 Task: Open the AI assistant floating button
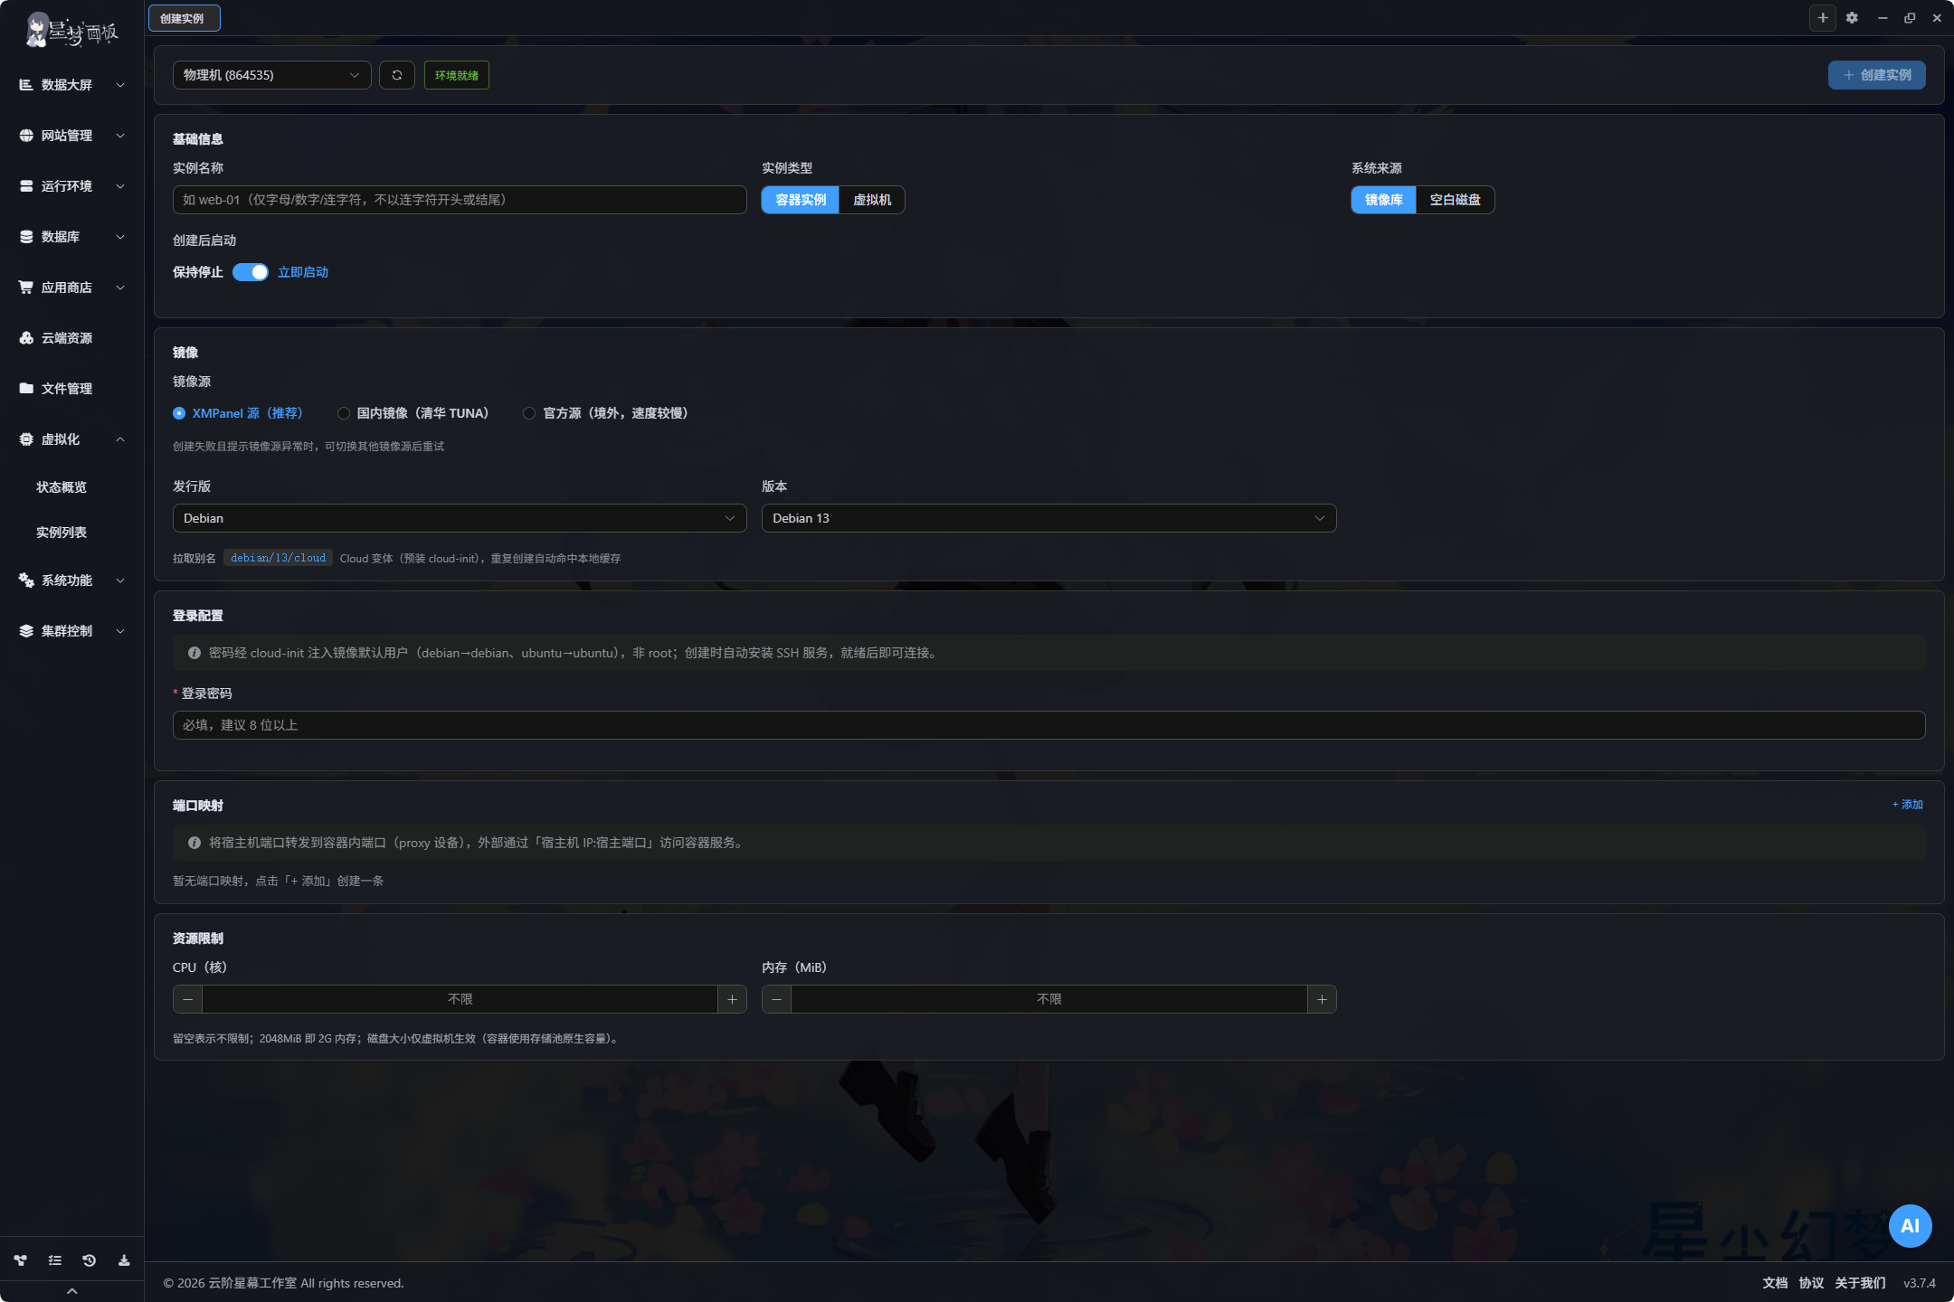(x=1910, y=1226)
